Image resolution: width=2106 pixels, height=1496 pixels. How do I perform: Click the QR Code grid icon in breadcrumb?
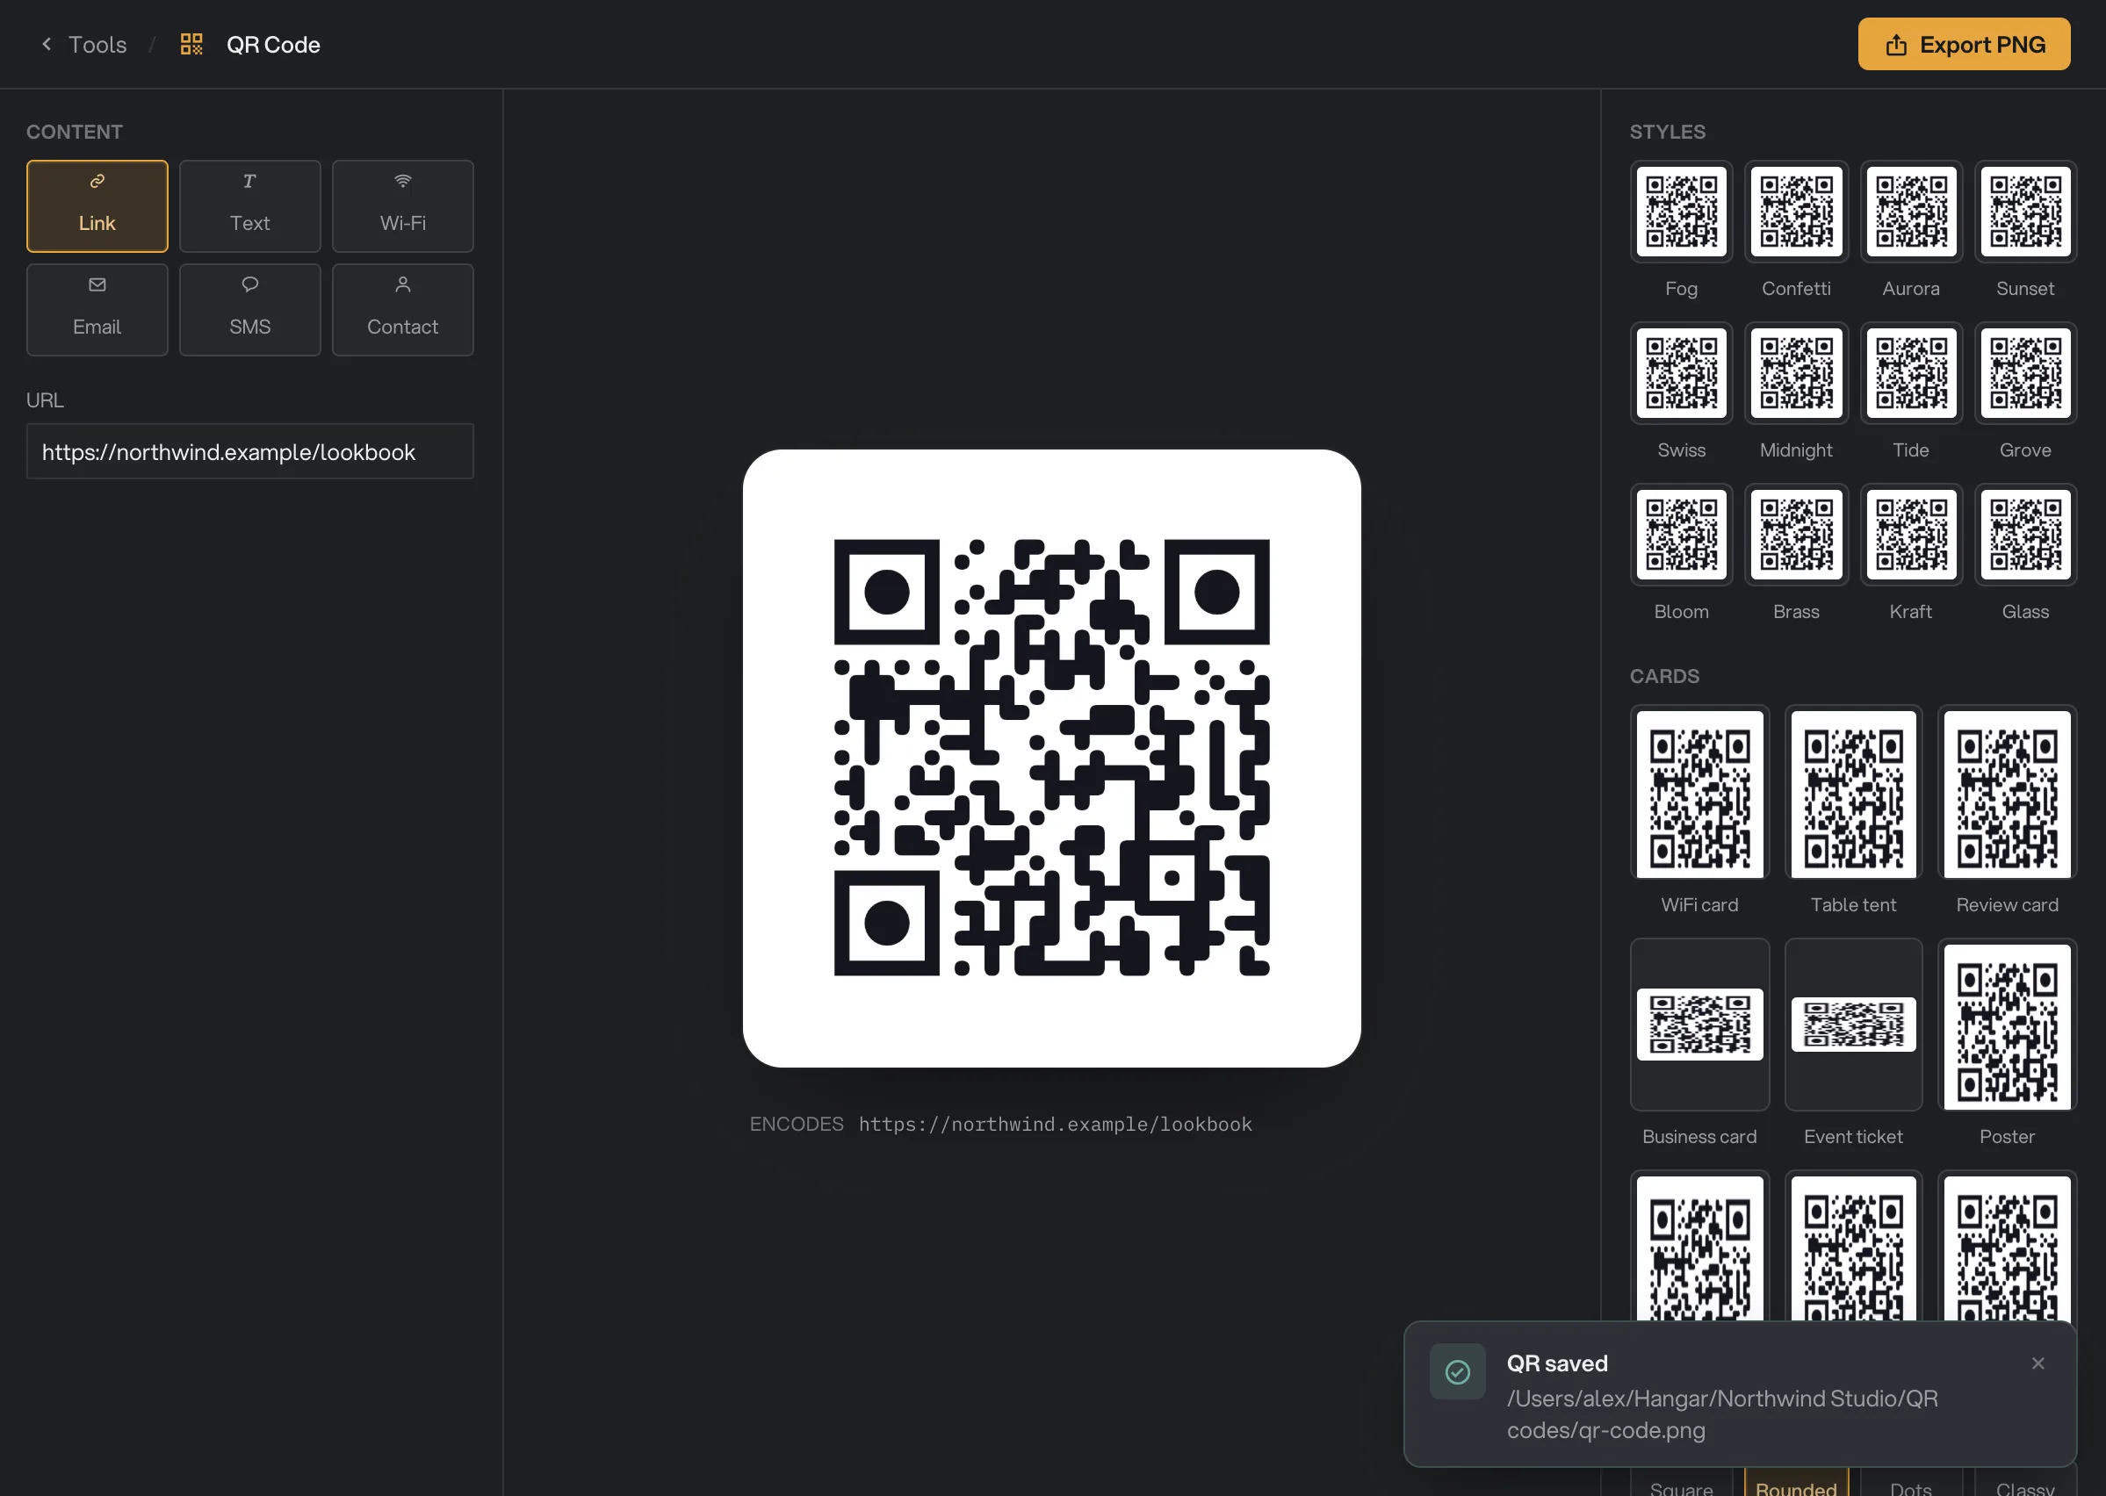[x=191, y=44]
